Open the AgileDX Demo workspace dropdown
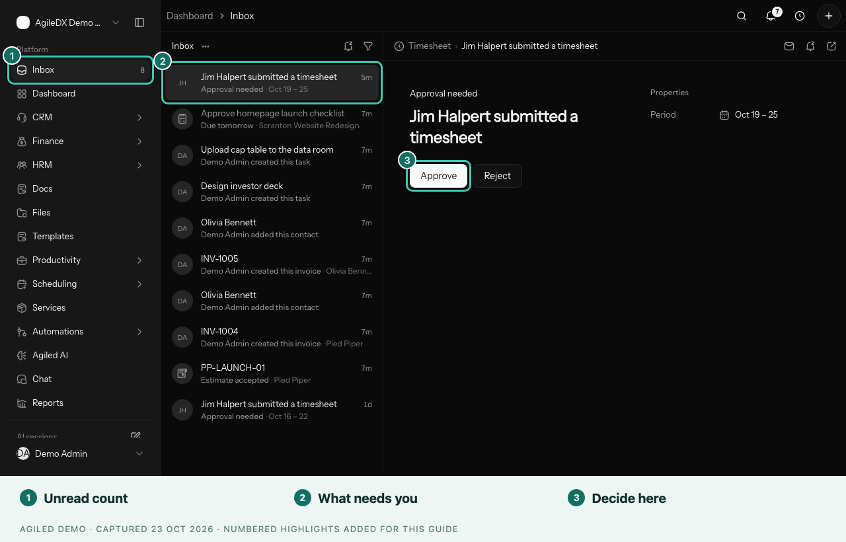846x542 pixels. coord(69,22)
